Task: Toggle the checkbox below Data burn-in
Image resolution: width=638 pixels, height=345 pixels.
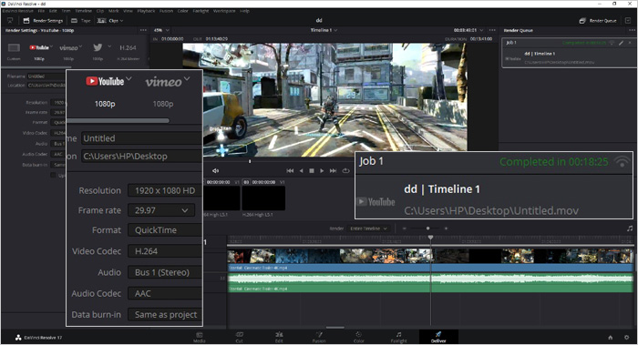Action: (53, 175)
